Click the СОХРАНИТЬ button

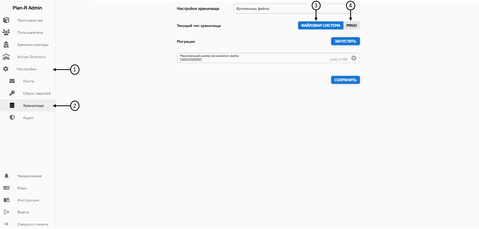click(x=345, y=80)
